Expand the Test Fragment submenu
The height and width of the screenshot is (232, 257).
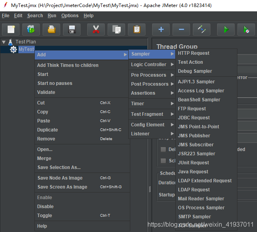[x=152, y=114]
